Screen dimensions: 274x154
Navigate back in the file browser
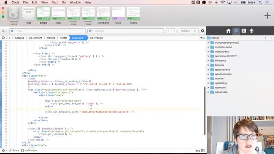click(x=265, y=38)
